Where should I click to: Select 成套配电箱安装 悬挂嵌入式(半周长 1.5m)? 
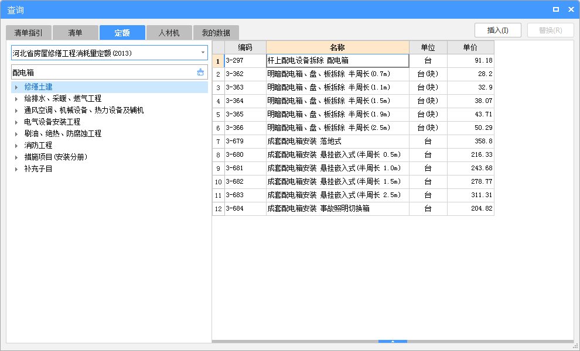pos(337,181)
